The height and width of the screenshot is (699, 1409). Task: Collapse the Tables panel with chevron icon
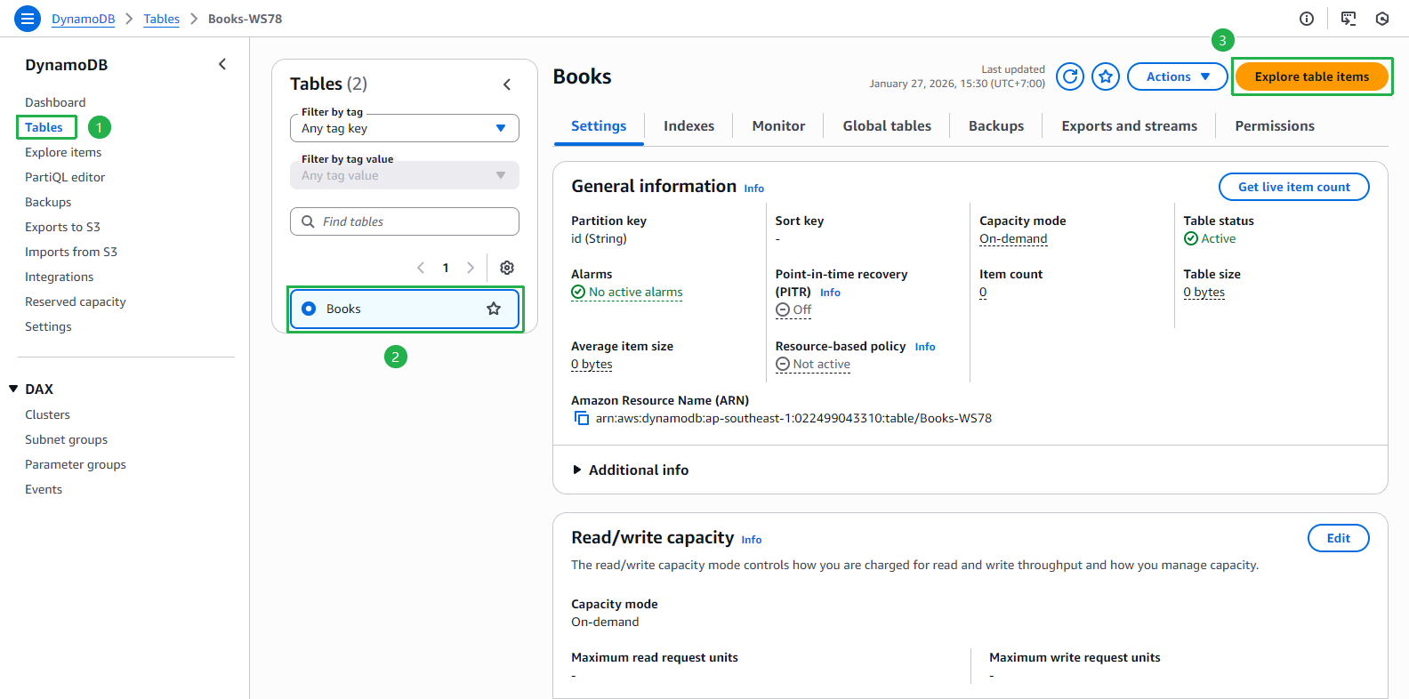point(507,84)
